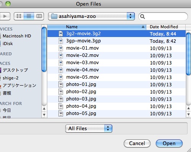Click the photo-04.jpg file icon

click(61, 106)
